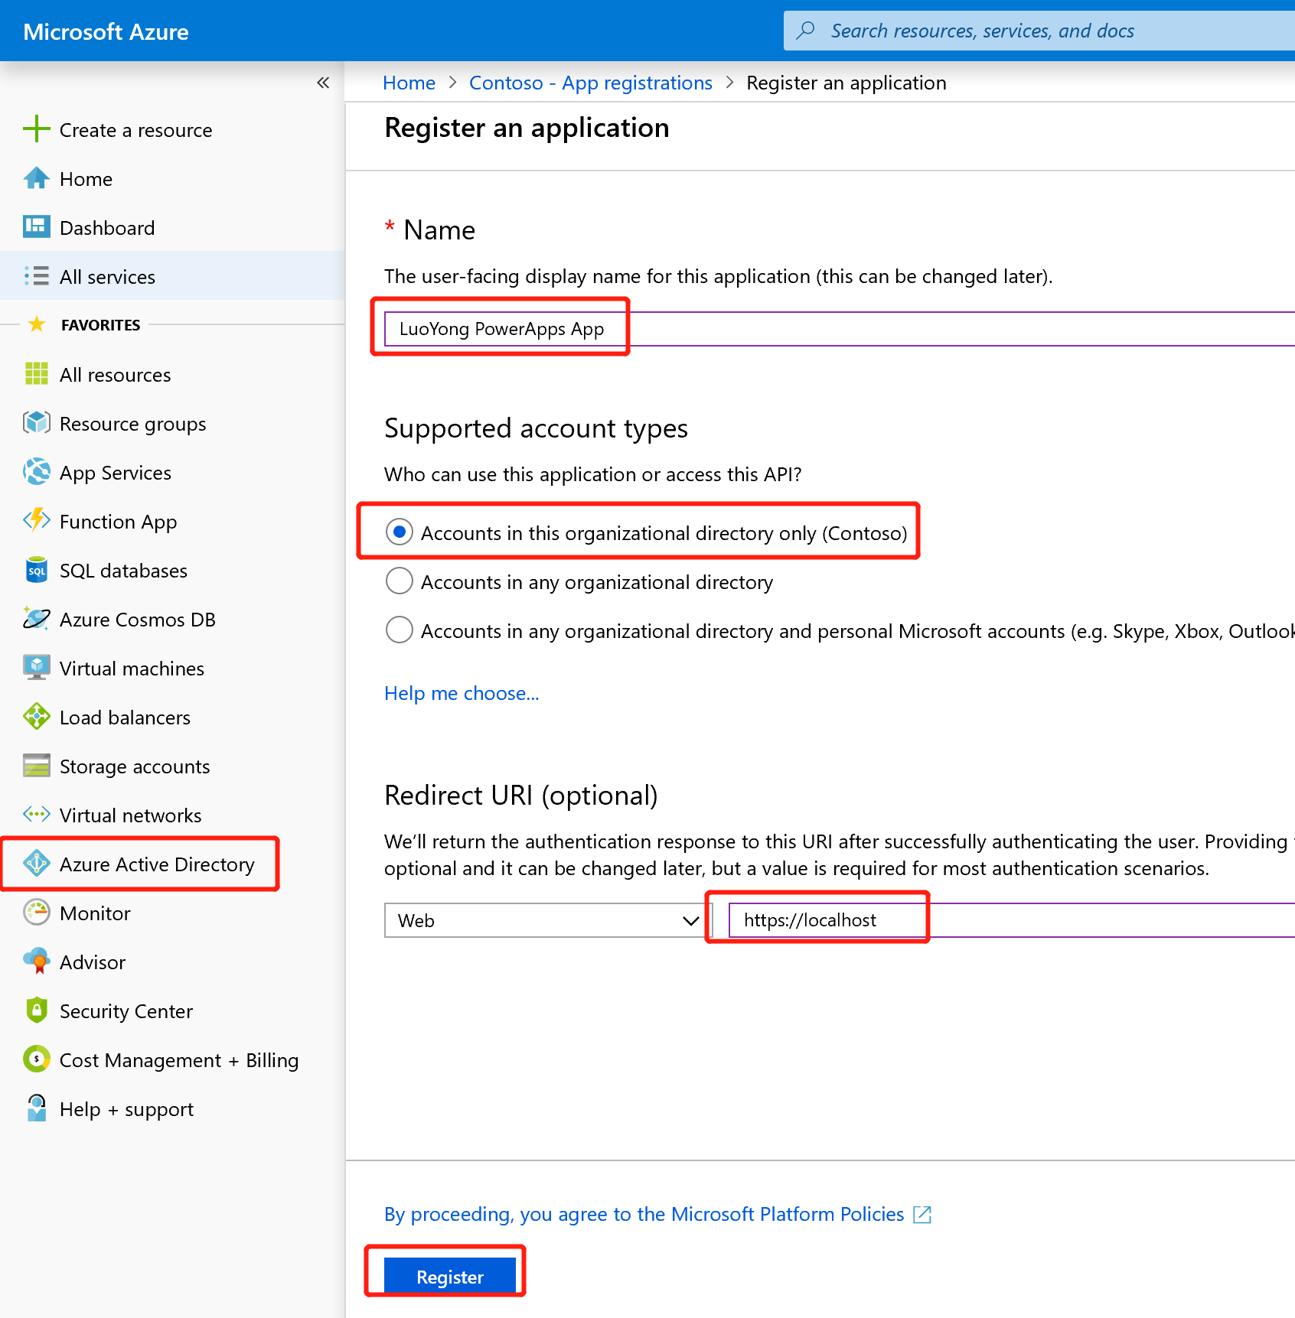1295x1318 pixels.
Task: Click the Azure Active Directory icon
Action: [36, 864]
